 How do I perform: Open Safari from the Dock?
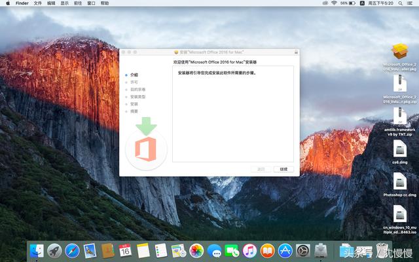[72, 251]
